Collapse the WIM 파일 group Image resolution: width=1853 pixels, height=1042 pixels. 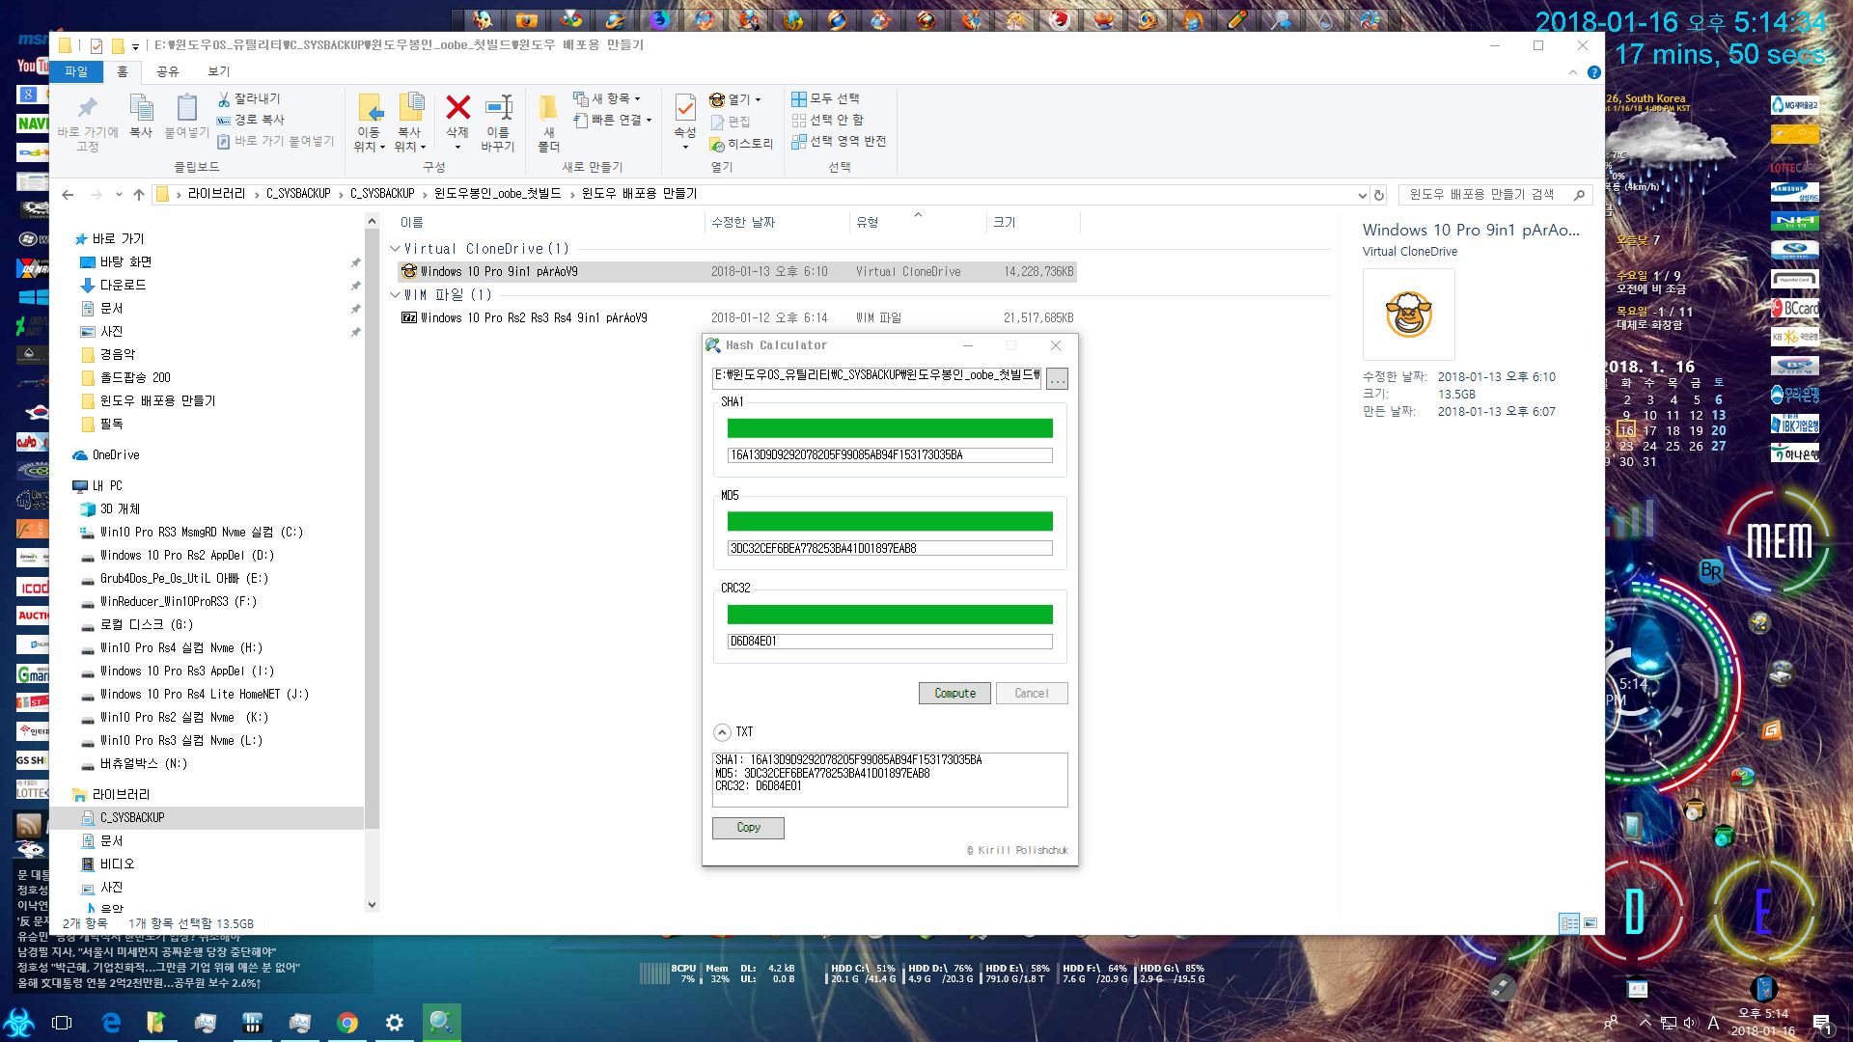click(395, 295)
